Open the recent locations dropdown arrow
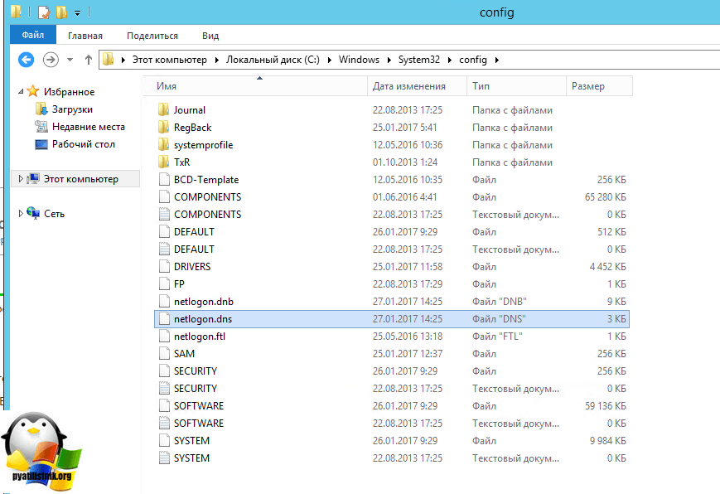Image resolution: width=720 pixels, height=494 pixels. coord(70,60)
